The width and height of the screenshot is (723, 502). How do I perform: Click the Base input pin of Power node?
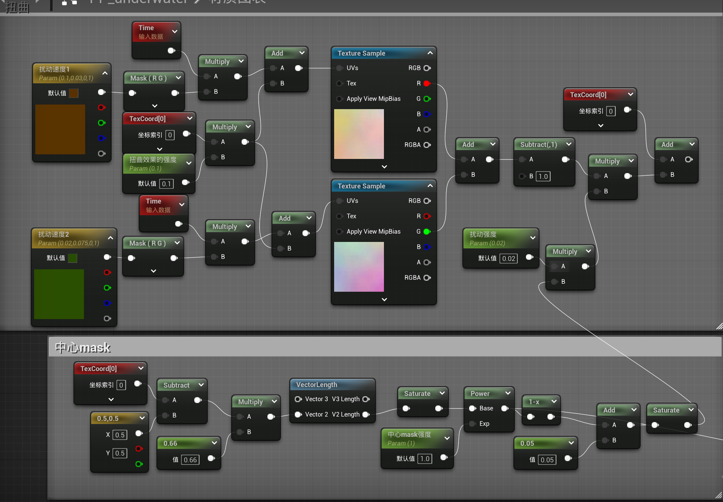click(x=473, y=408)
